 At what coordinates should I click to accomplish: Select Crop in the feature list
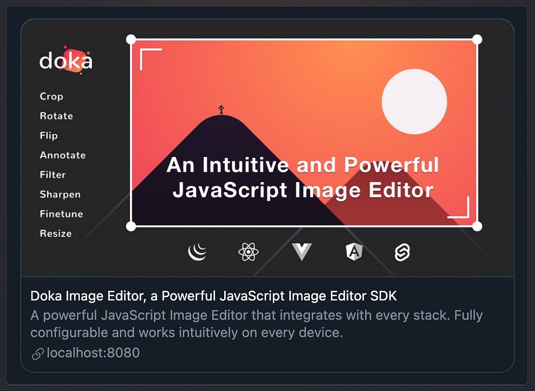[x=51, y=96]
